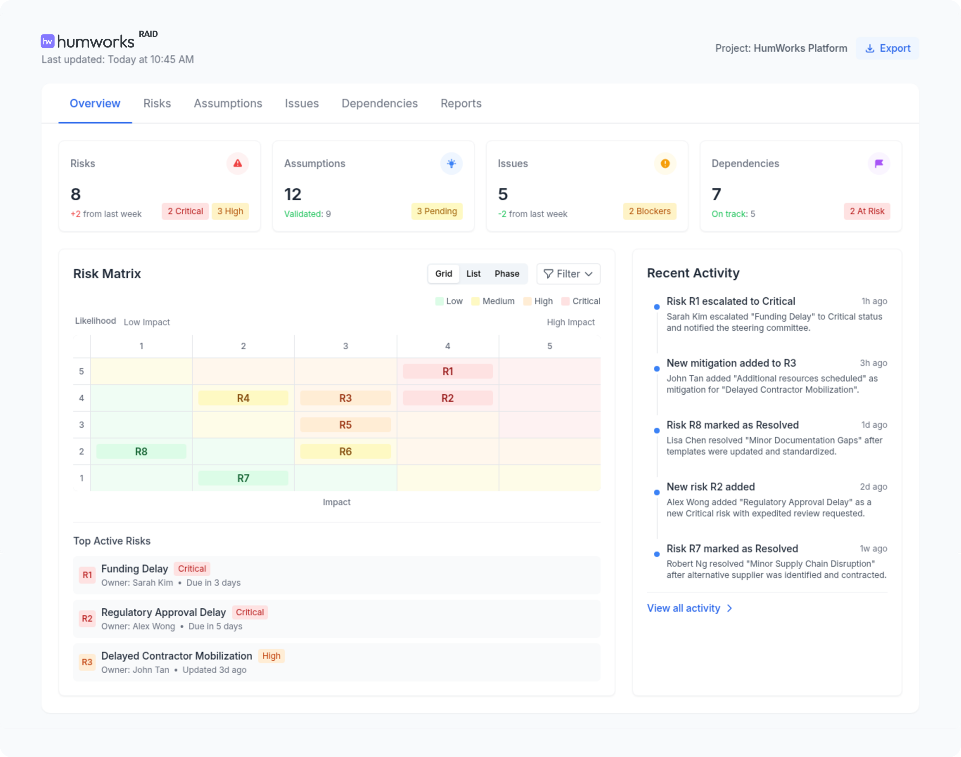Switch Risk Matrix to Grid view
This screenshot has height=757, width=961.
[x=443, y=274]
